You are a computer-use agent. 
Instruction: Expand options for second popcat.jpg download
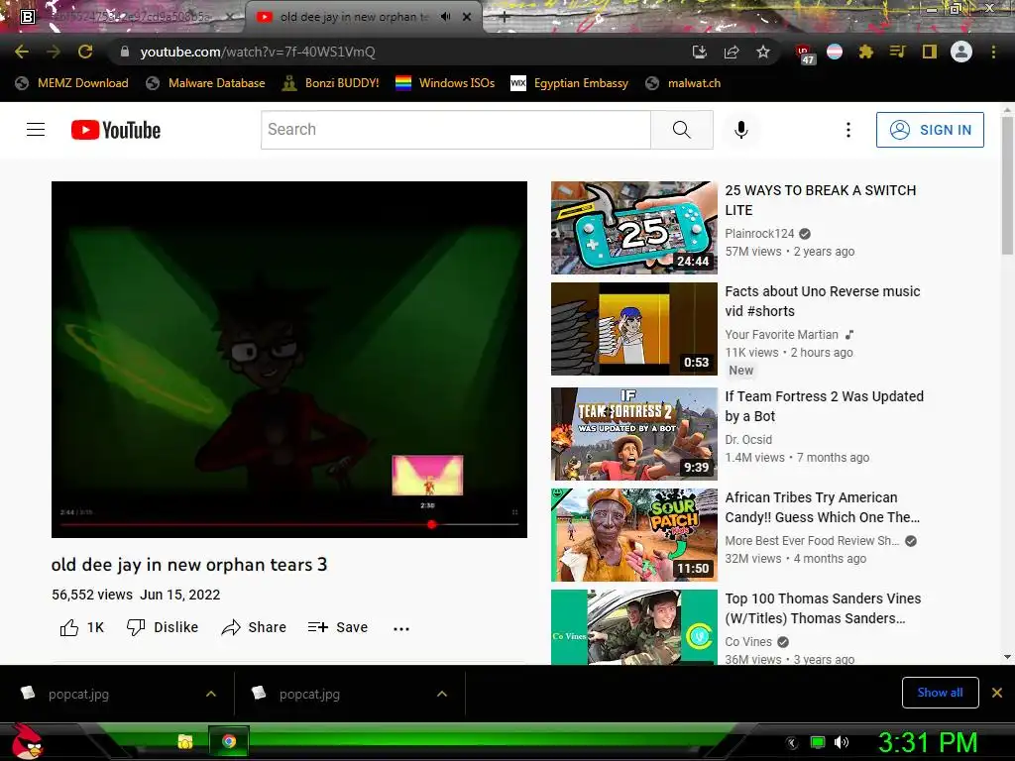coord(442,694)
